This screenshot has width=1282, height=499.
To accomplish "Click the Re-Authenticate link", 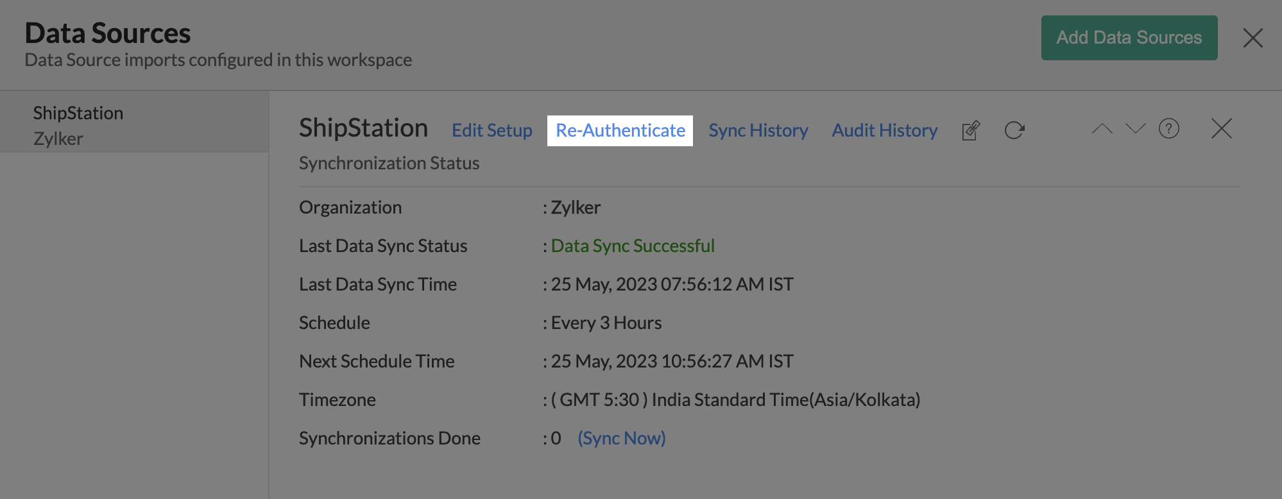I will [620, 130].
